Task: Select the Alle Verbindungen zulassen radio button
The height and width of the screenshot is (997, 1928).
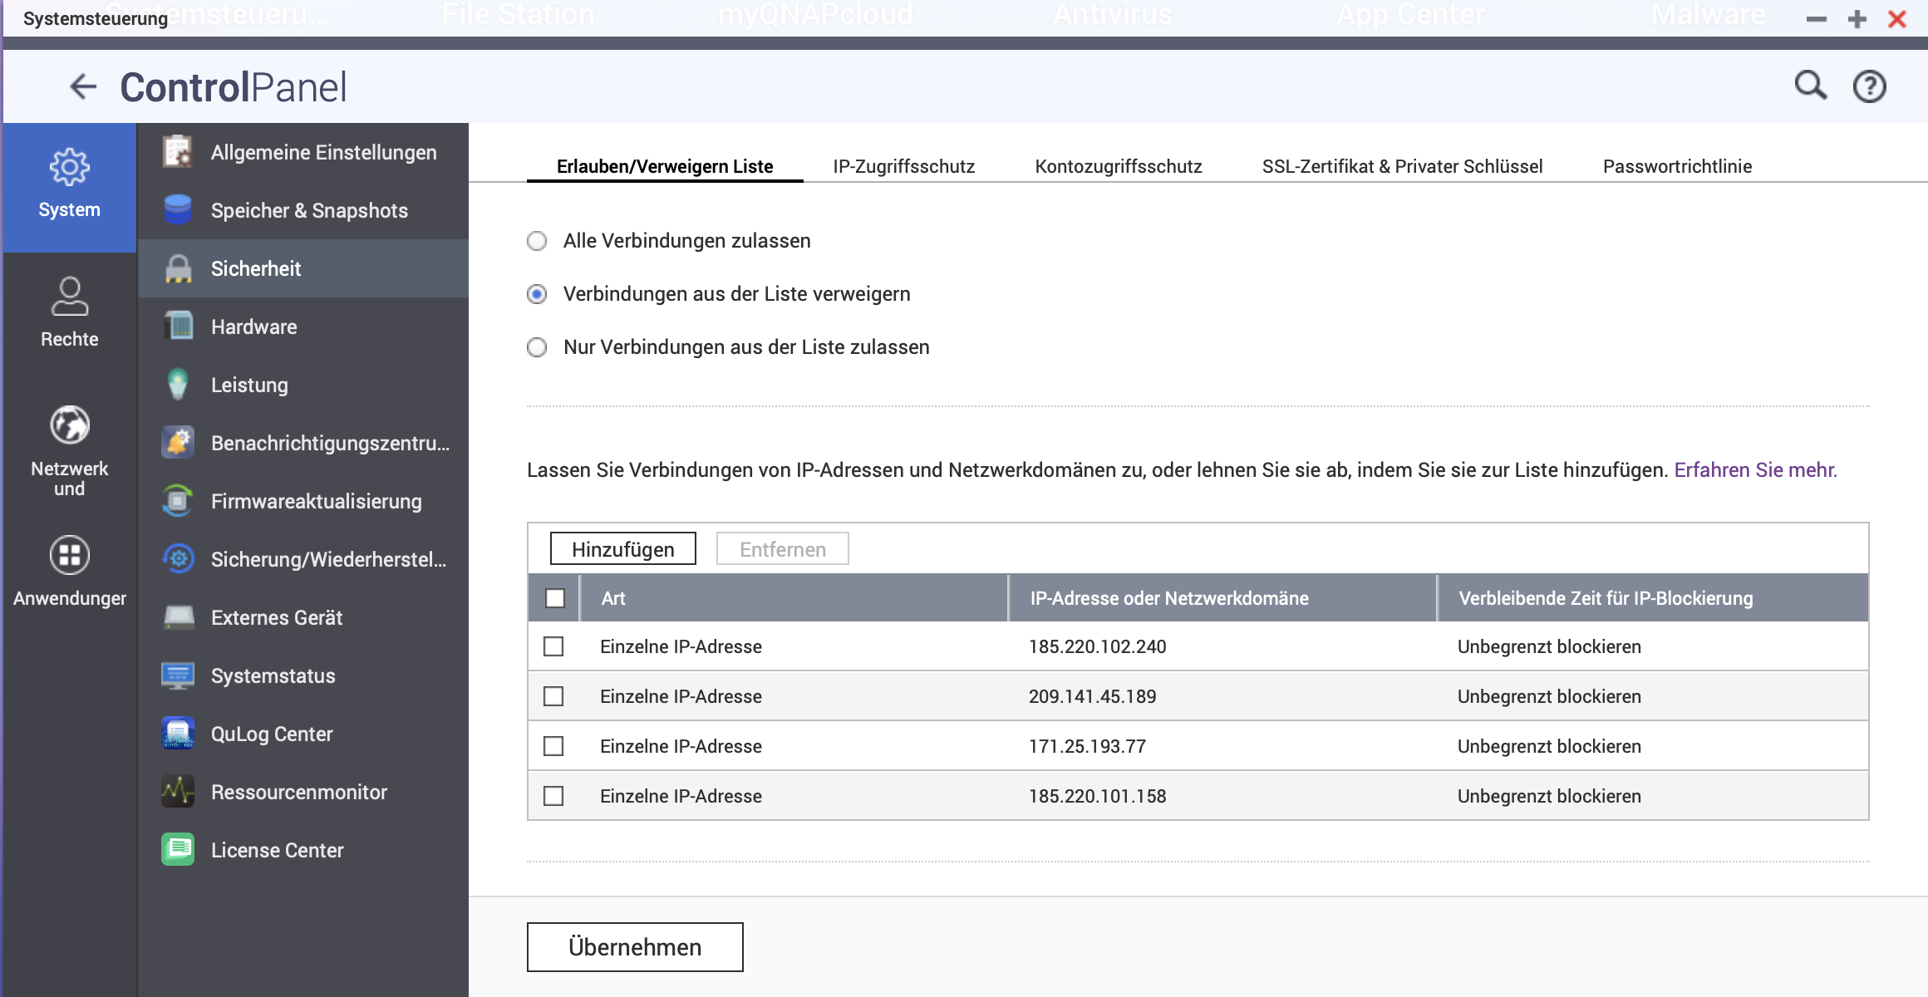Action: [x=537, y=241]
